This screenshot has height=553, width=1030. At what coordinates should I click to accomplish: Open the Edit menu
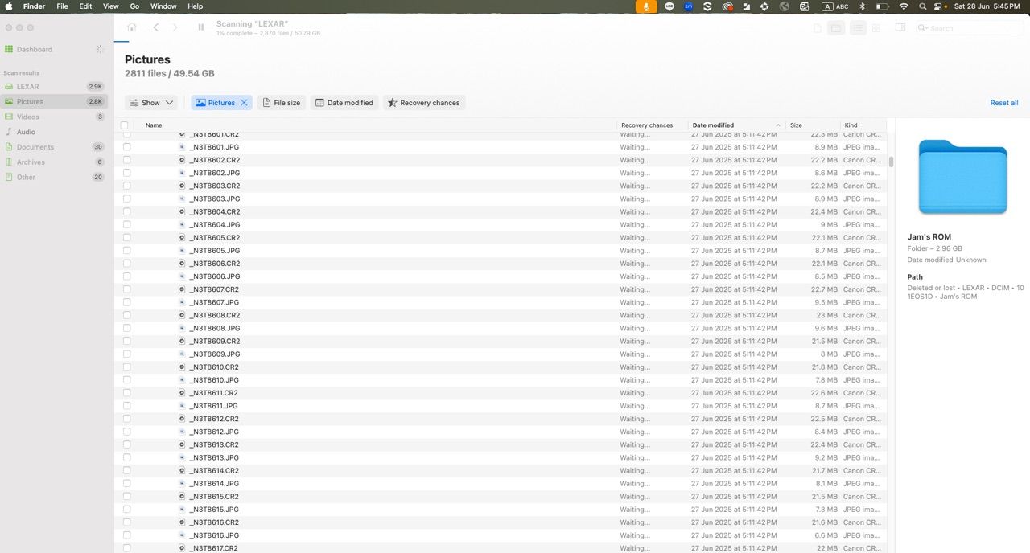point(85,6)
